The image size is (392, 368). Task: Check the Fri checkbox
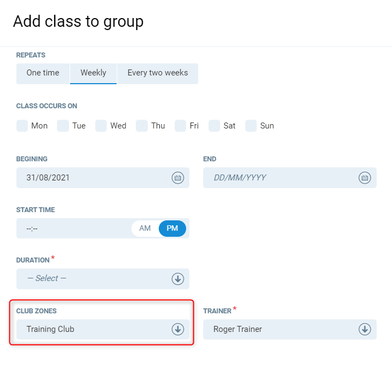[181, 126]
